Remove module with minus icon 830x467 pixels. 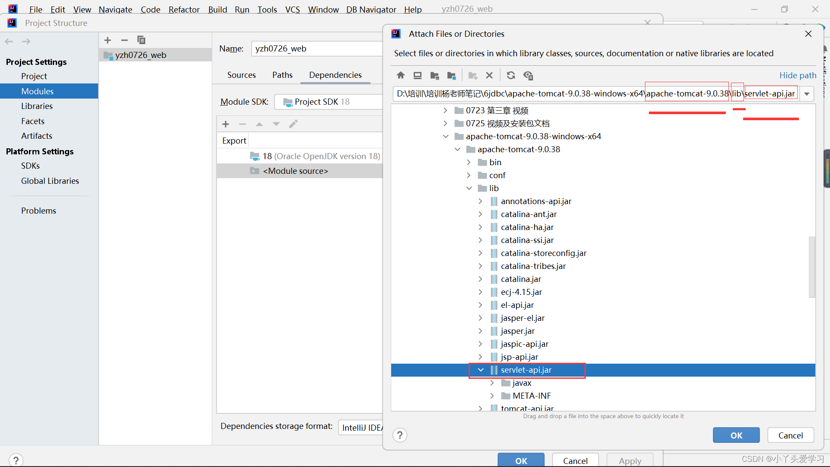[124, 40]
